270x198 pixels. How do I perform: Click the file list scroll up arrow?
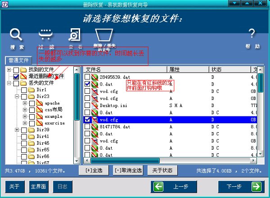[x=261, y=69]
